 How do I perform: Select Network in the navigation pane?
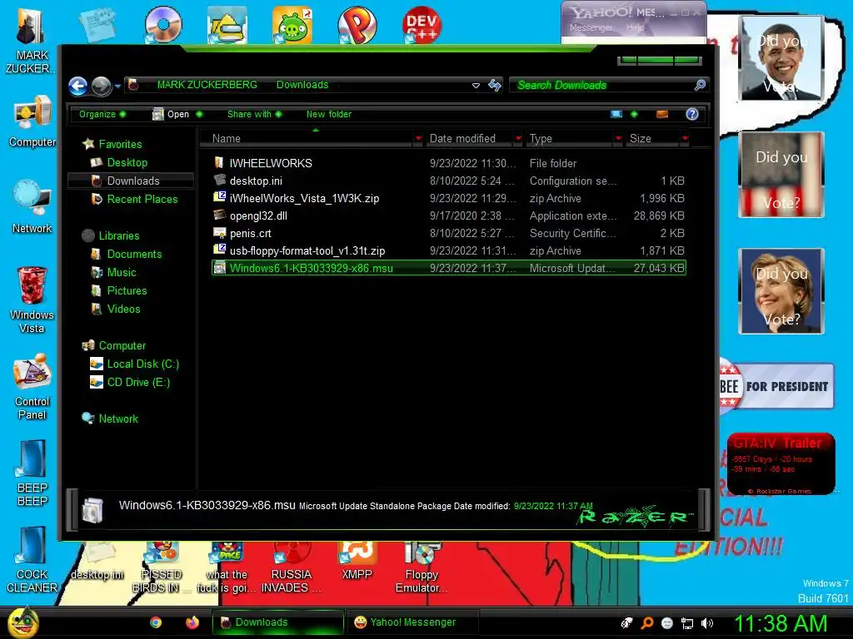(x=111, y=419)
